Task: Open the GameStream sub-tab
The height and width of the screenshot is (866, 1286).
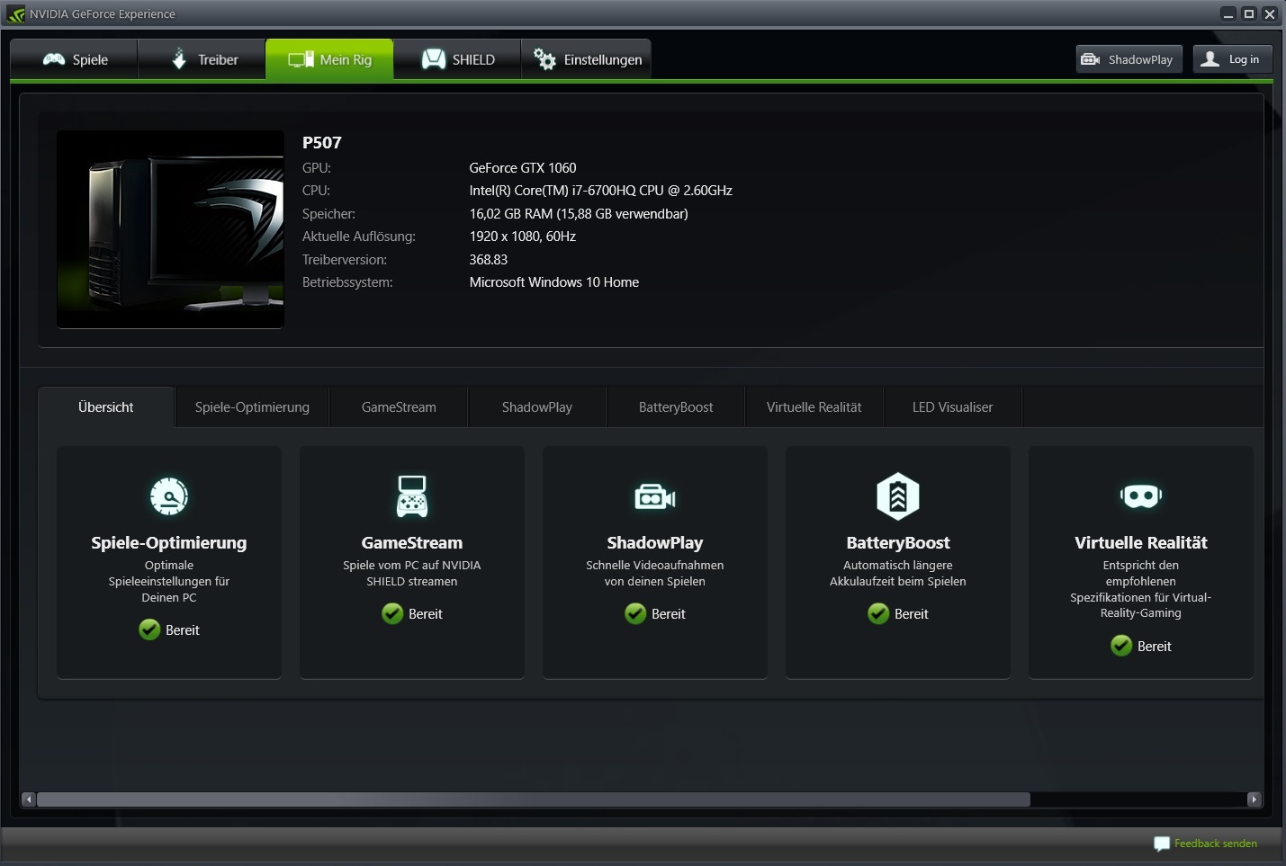Action: click(x=399, y=407)
